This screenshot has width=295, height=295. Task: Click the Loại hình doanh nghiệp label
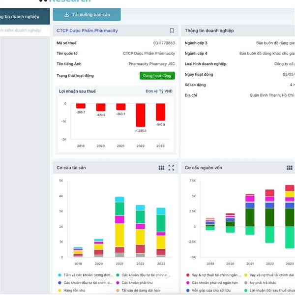coord(206,64)
